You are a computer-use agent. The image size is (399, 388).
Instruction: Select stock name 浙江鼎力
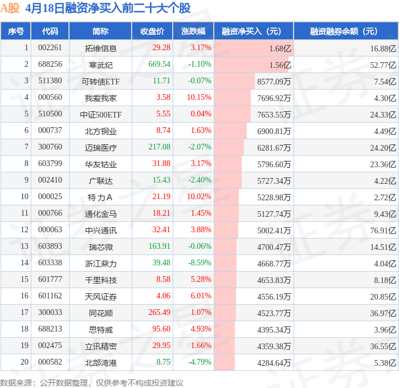click(x=101, y=264)
